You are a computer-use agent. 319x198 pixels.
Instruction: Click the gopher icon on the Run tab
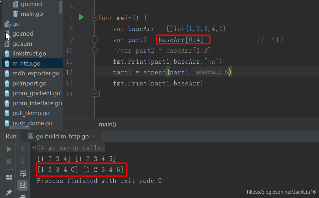pos(31,137)
